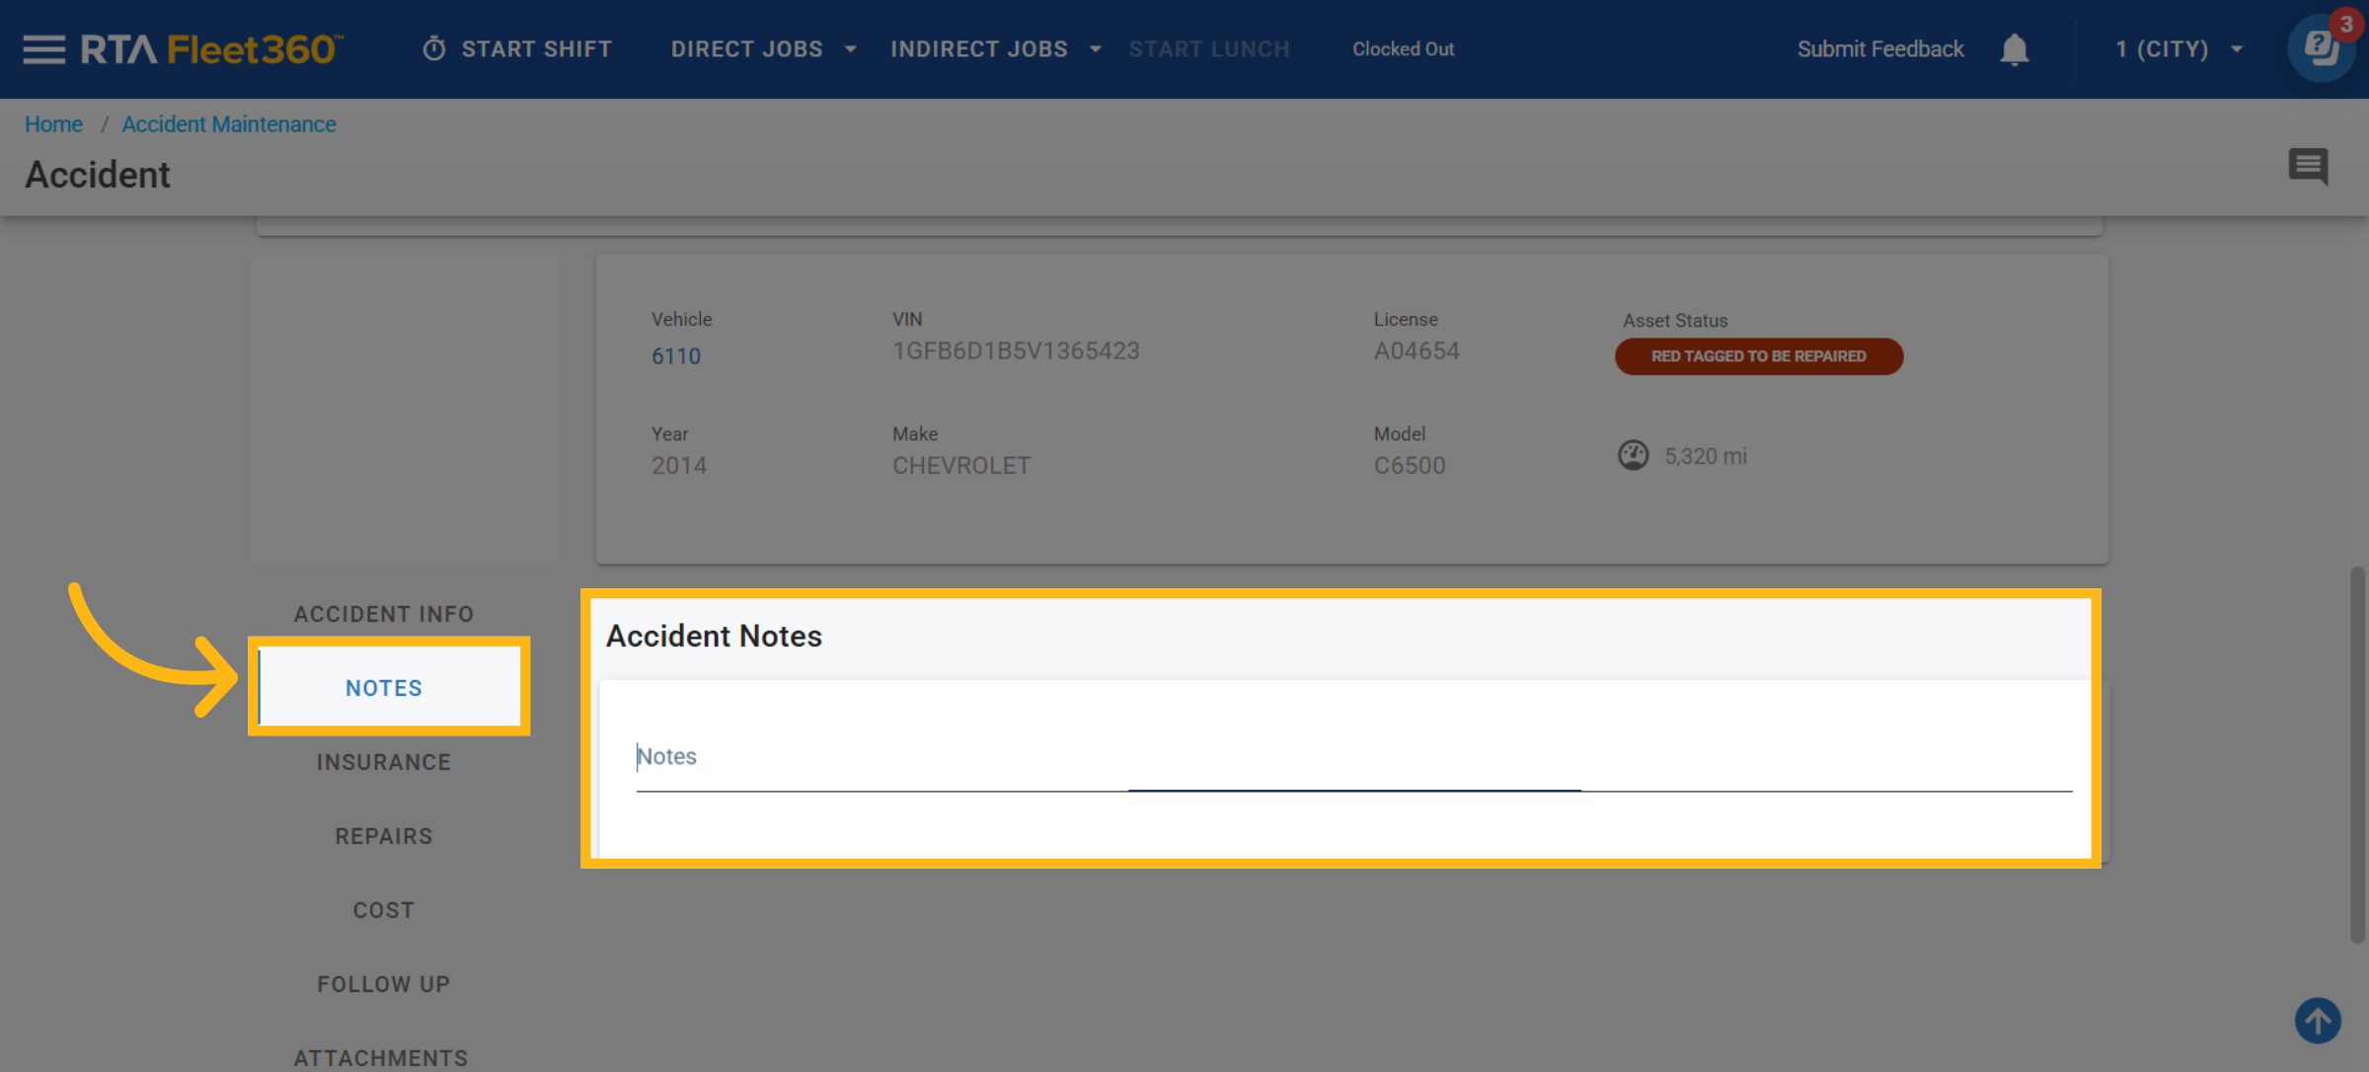This screenshot has width=2369, height=1072.
Task: Switch to the Repairs tab
Action: pyautogui.click(x=384, y=836)
